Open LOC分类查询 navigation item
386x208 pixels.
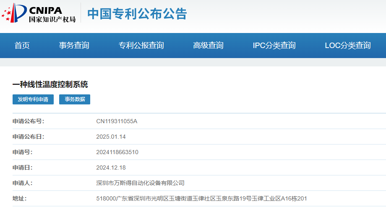tap(347, 46)
